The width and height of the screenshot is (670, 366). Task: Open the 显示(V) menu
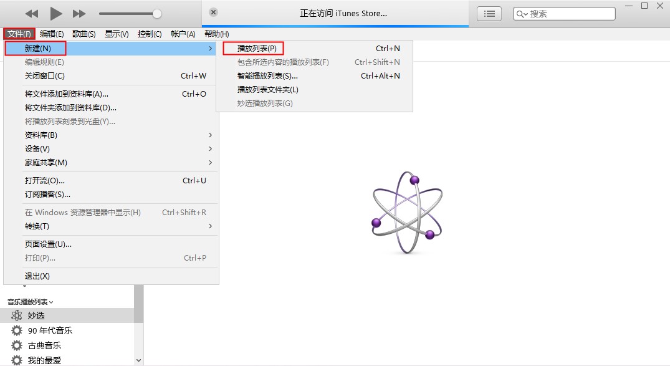(117, 34)
